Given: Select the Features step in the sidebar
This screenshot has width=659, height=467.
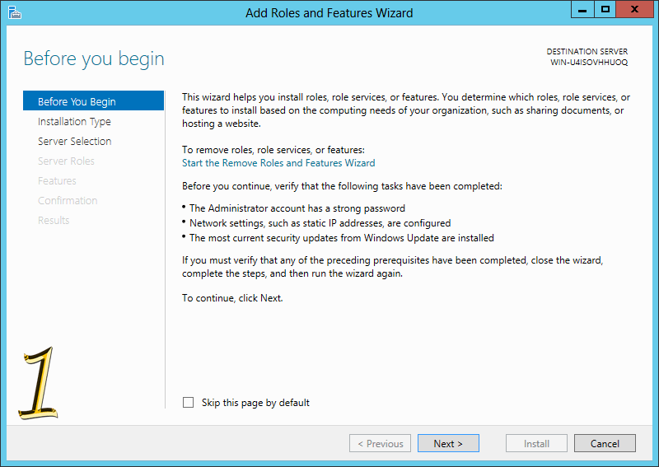Looking at the screenshot, I should [x=57, y=180].
